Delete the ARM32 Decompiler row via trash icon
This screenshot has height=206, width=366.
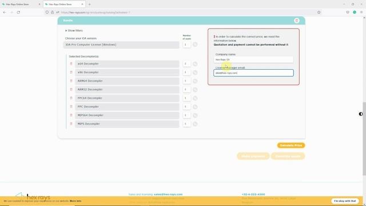[x=71, y=89]
